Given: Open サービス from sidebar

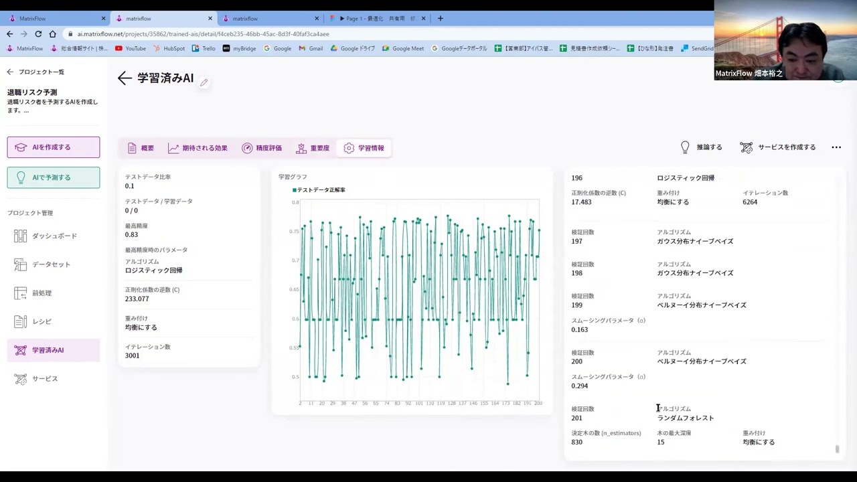Looking at the screenshot, I should [45, 379].
